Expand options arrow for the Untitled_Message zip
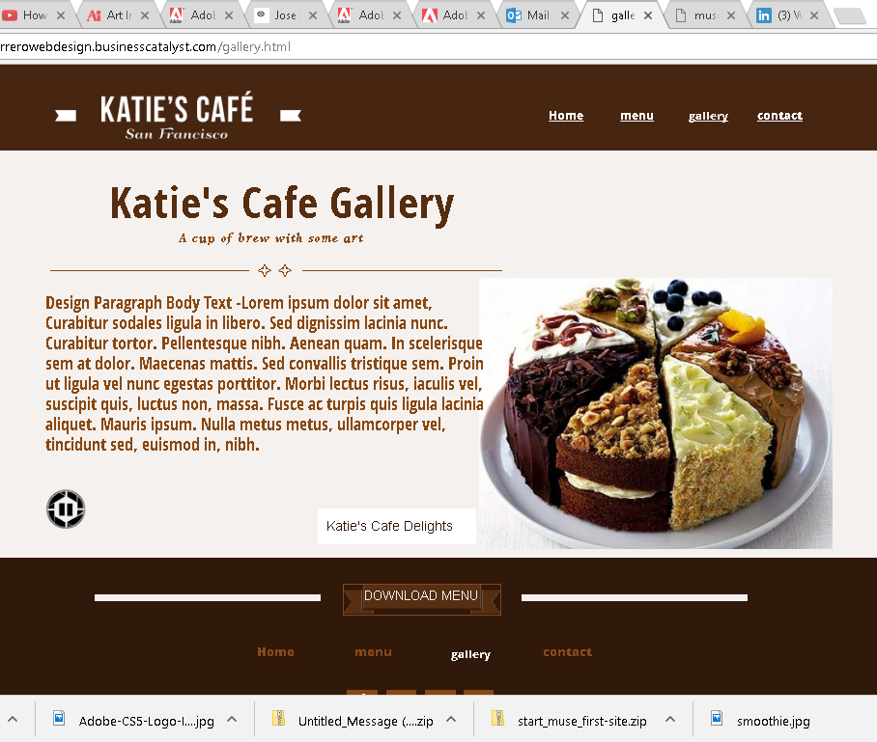The width and height of the screenshot is (877, 742). (x=451, y=720)
